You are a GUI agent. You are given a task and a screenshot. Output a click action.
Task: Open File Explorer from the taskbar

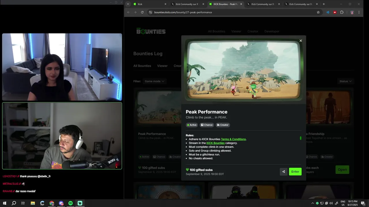click(33, 203)
